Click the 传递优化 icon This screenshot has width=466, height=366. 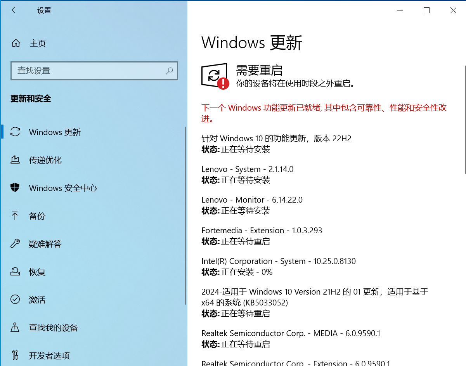pos(15,160)
